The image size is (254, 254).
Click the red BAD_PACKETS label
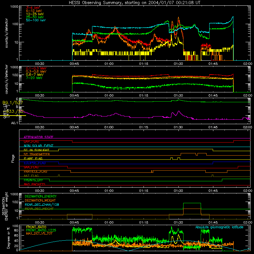click(35, 184)
